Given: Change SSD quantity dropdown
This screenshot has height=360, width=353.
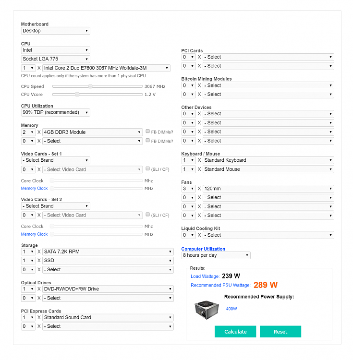Looking at the screenshot, I should (28, 261).
